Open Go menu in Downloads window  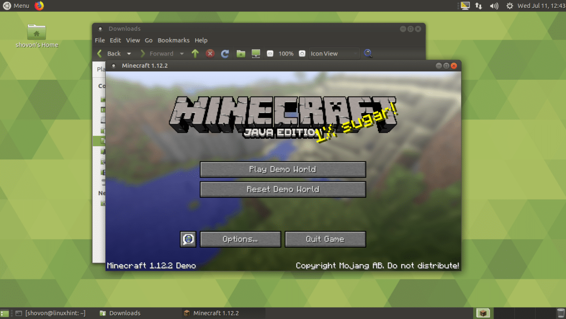coord(148,40)
